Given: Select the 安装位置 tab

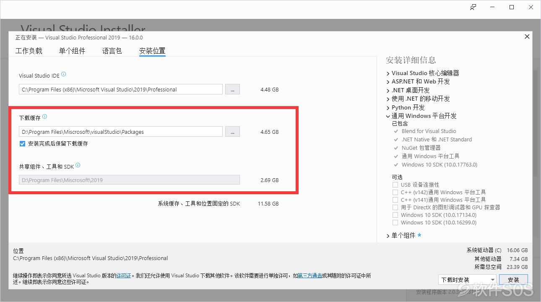Looking at the screenshot, I should click(152, 51).
